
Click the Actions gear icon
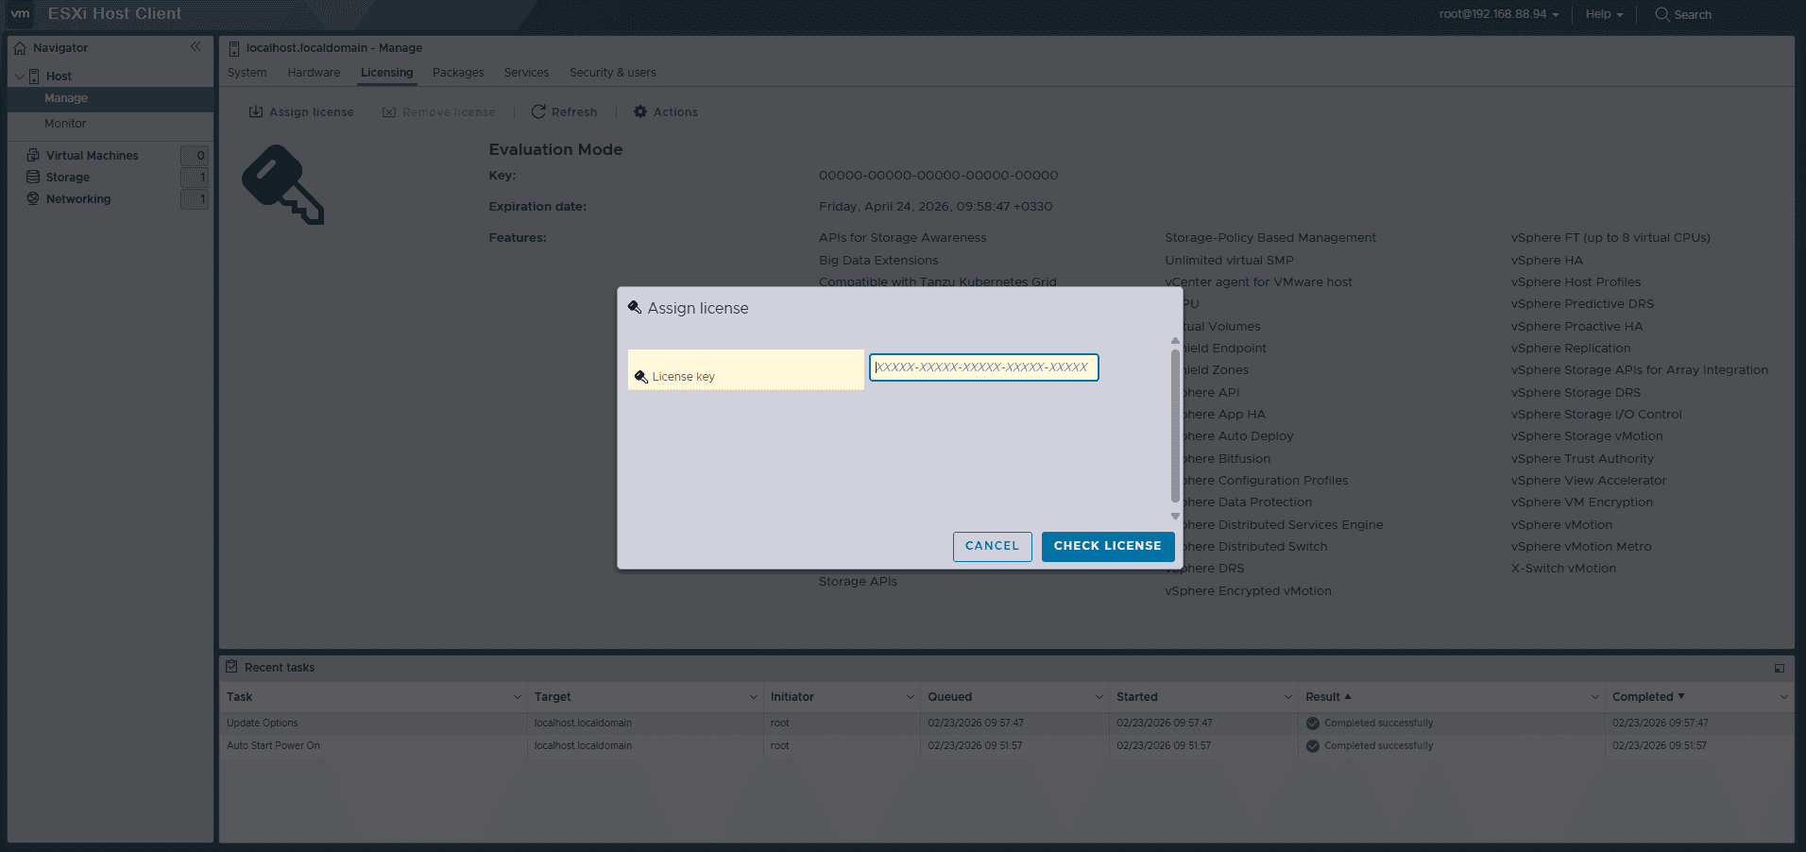(x=640, y=111)
